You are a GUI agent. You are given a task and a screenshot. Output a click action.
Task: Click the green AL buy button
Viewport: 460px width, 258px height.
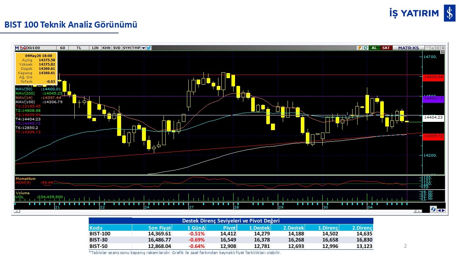pos(374,48)
